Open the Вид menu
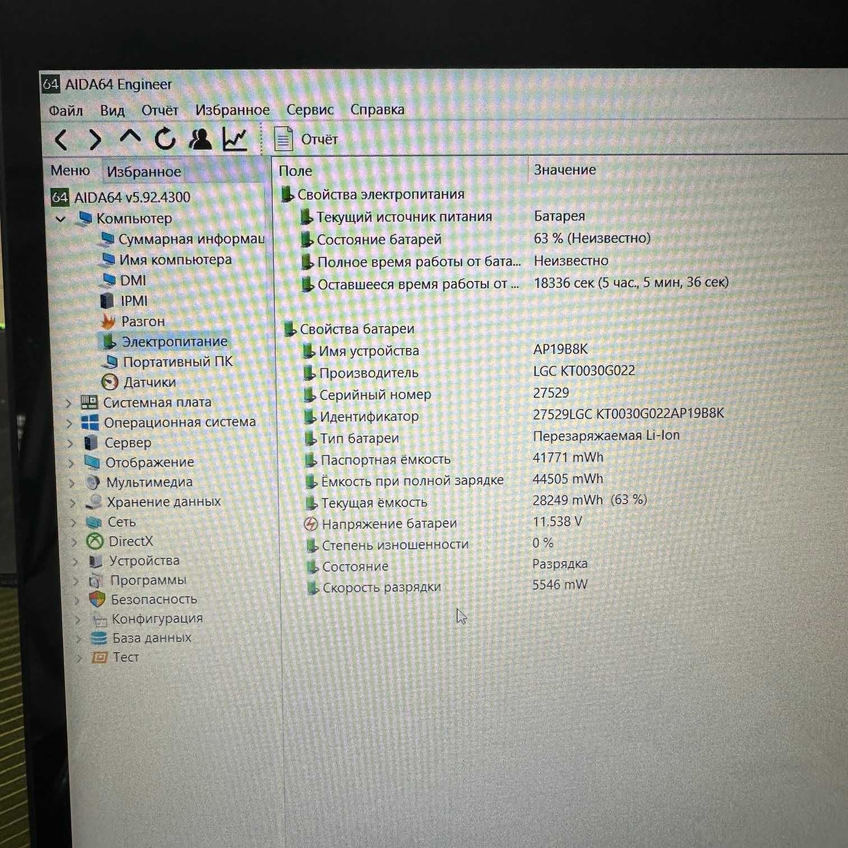Image resolution: width=848 pixels, height=848 pixels. tap(112, 110)
